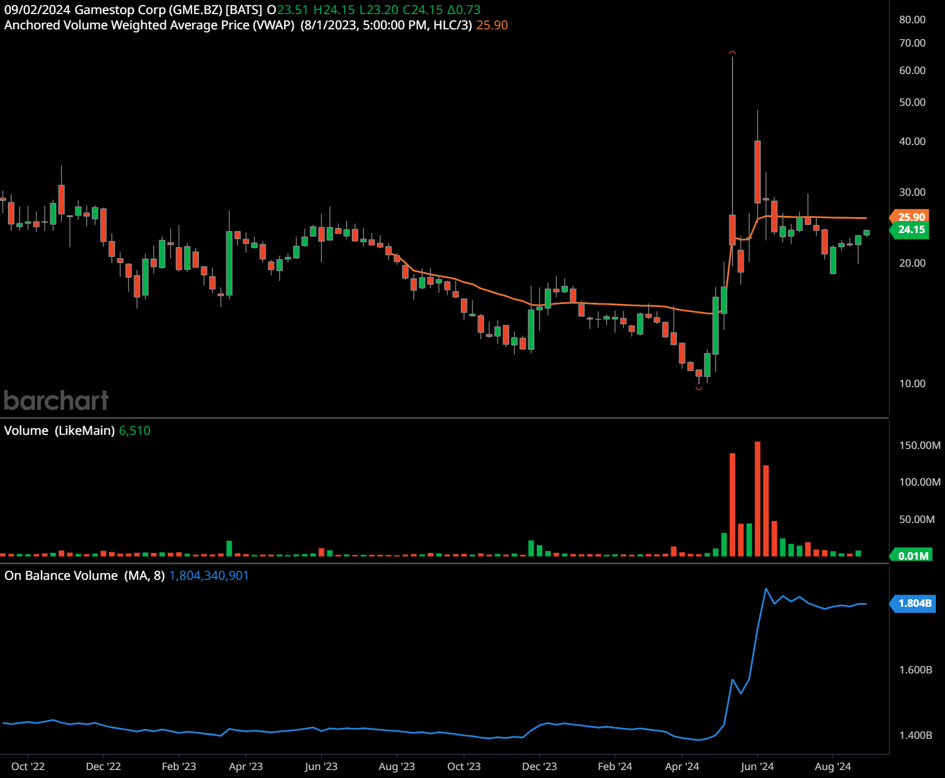Click the Volume (LikeMain) indicator label

[x=59, y=431]
